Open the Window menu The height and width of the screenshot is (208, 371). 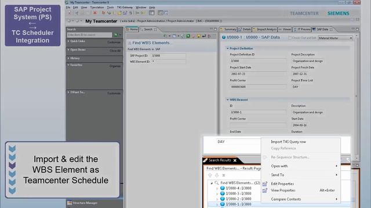coord(141,8)
